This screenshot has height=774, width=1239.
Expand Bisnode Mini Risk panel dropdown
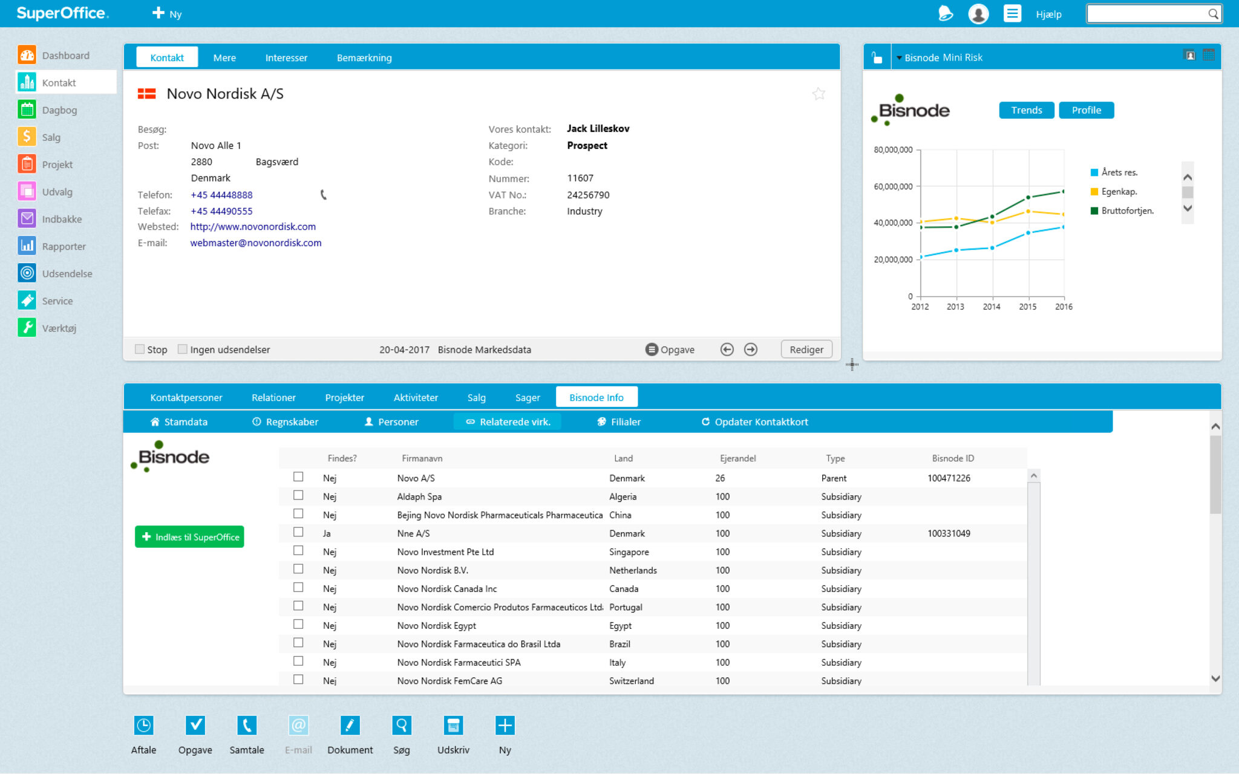[899, 58]
